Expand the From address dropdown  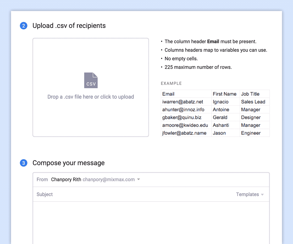(138, 179)
